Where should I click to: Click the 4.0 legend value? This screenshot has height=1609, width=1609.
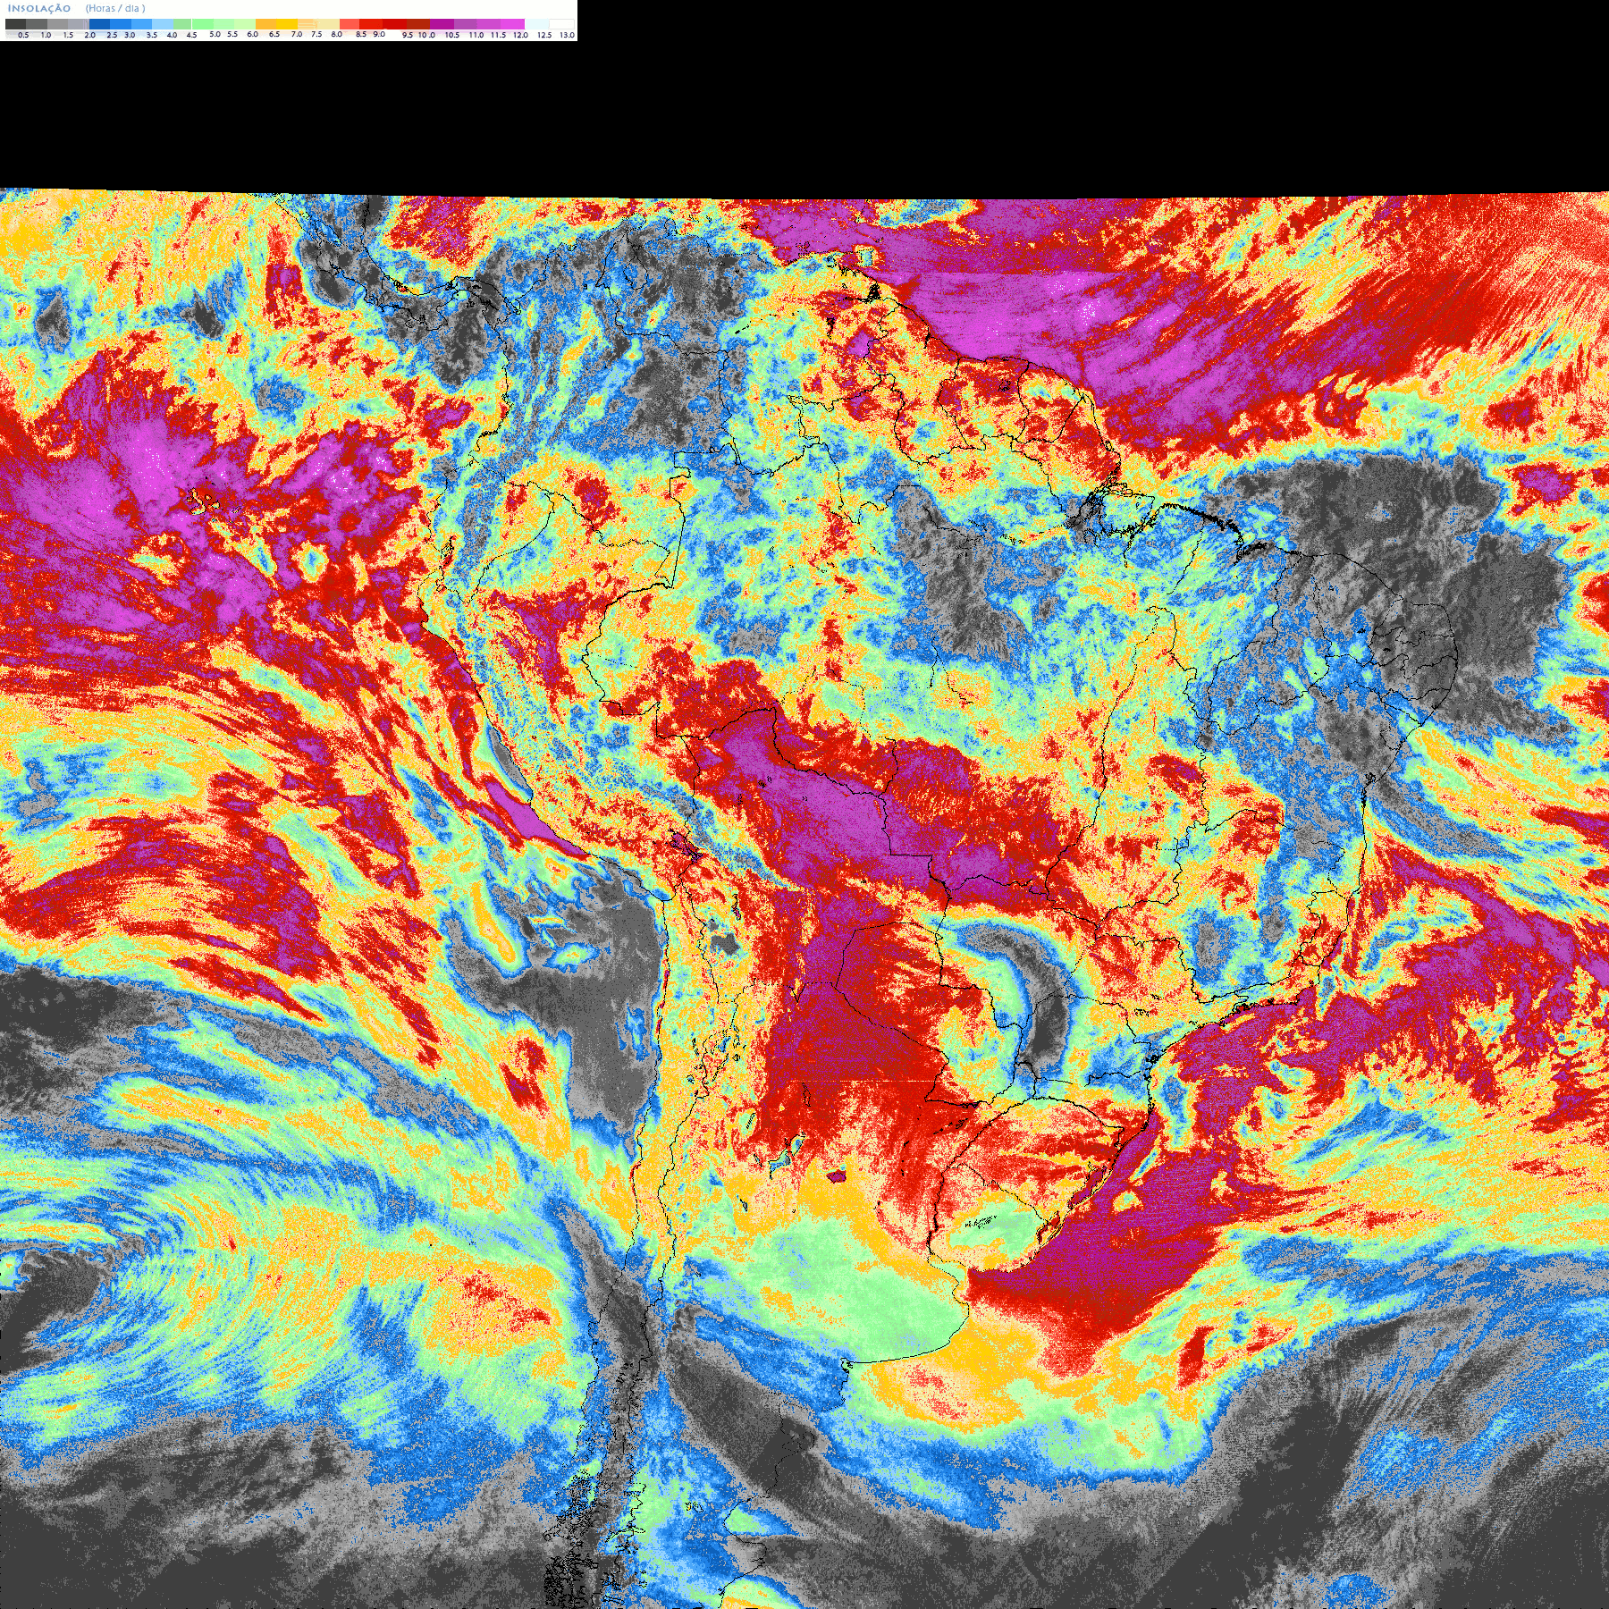coord(172,35)
